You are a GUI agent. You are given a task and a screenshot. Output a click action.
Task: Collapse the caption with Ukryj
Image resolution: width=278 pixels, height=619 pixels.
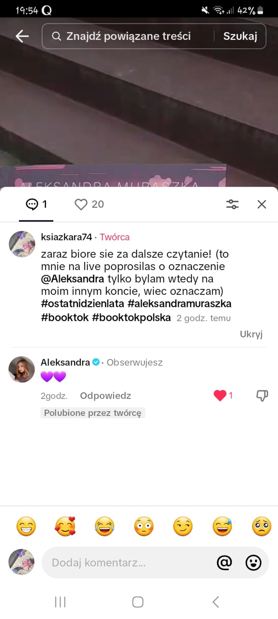click(251, 334)
